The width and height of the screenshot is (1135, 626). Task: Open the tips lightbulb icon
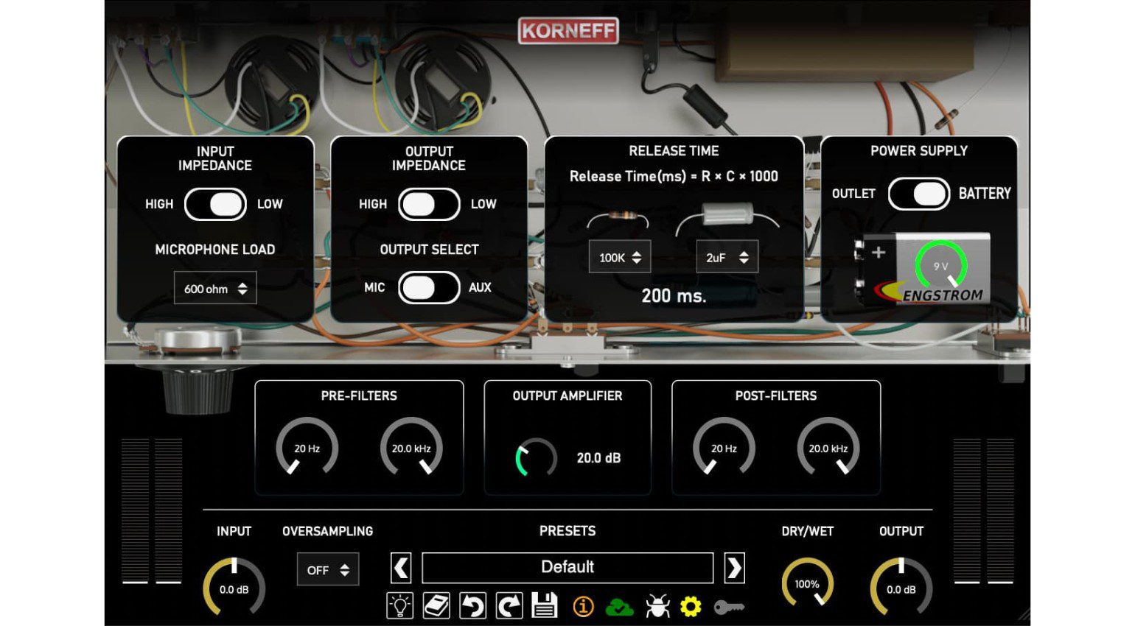click(399, 606)
